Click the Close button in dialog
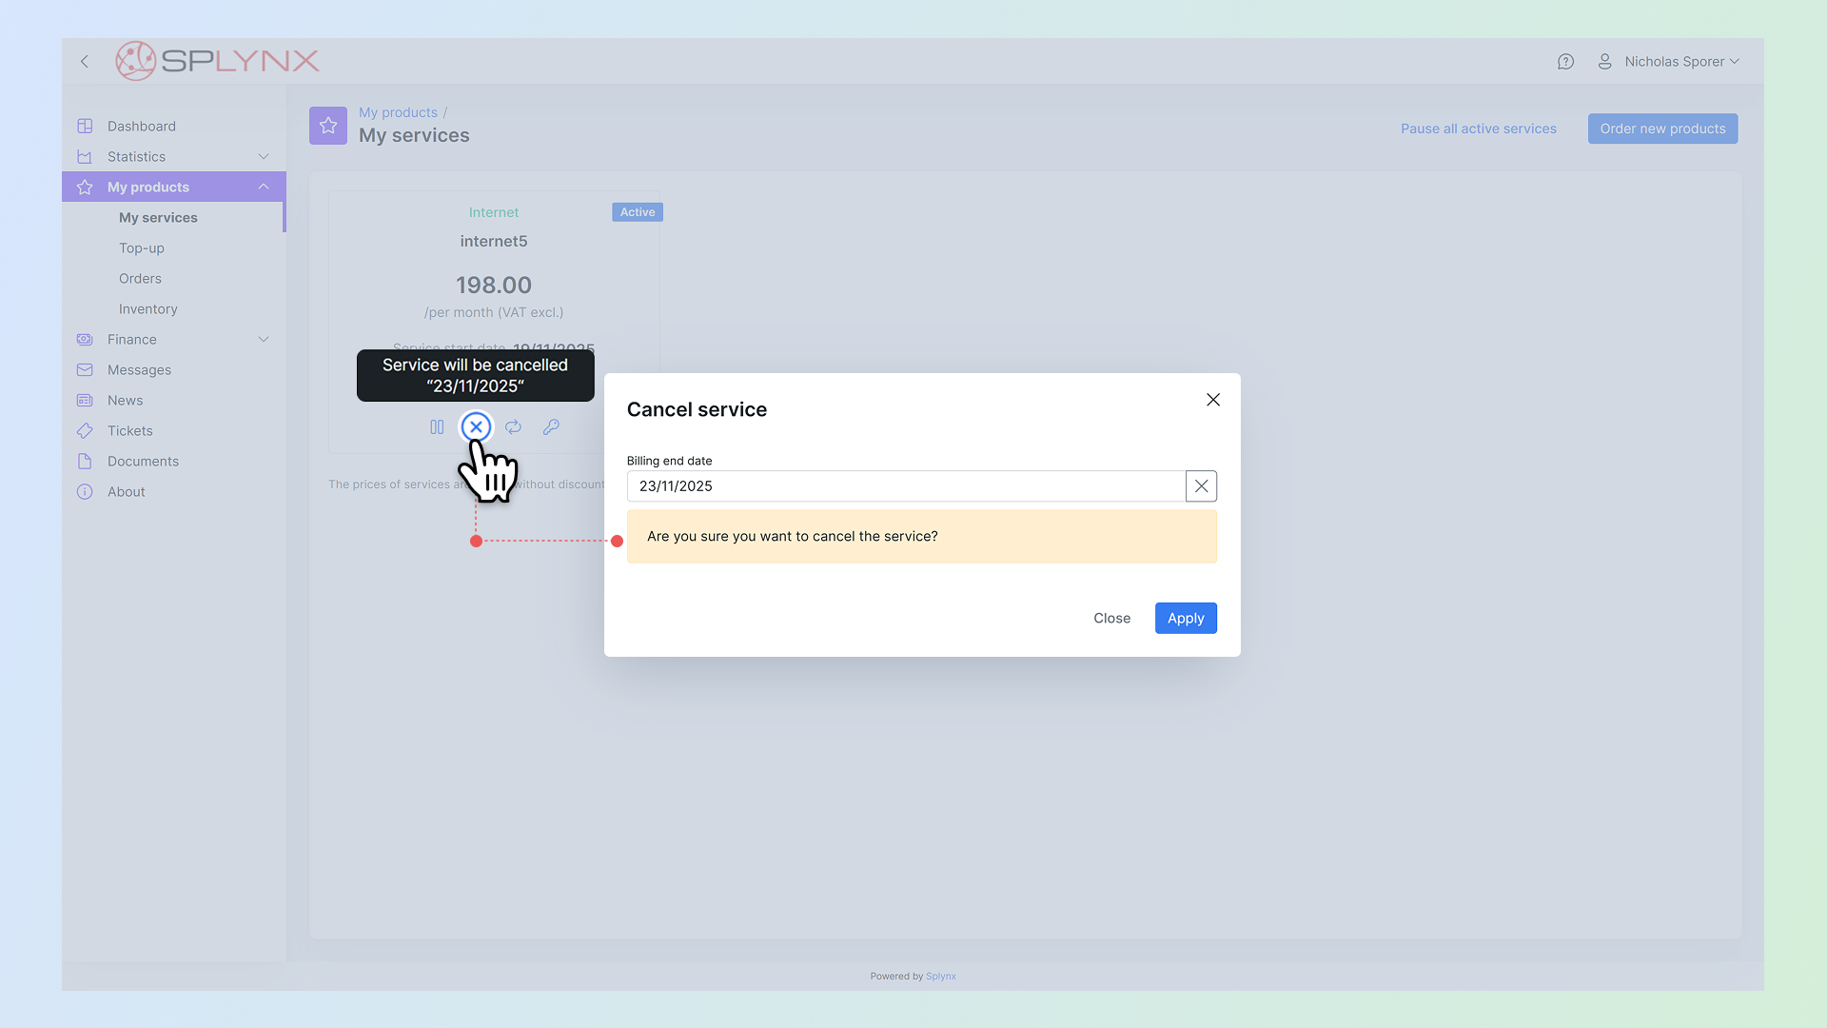 click(1111, 619)
